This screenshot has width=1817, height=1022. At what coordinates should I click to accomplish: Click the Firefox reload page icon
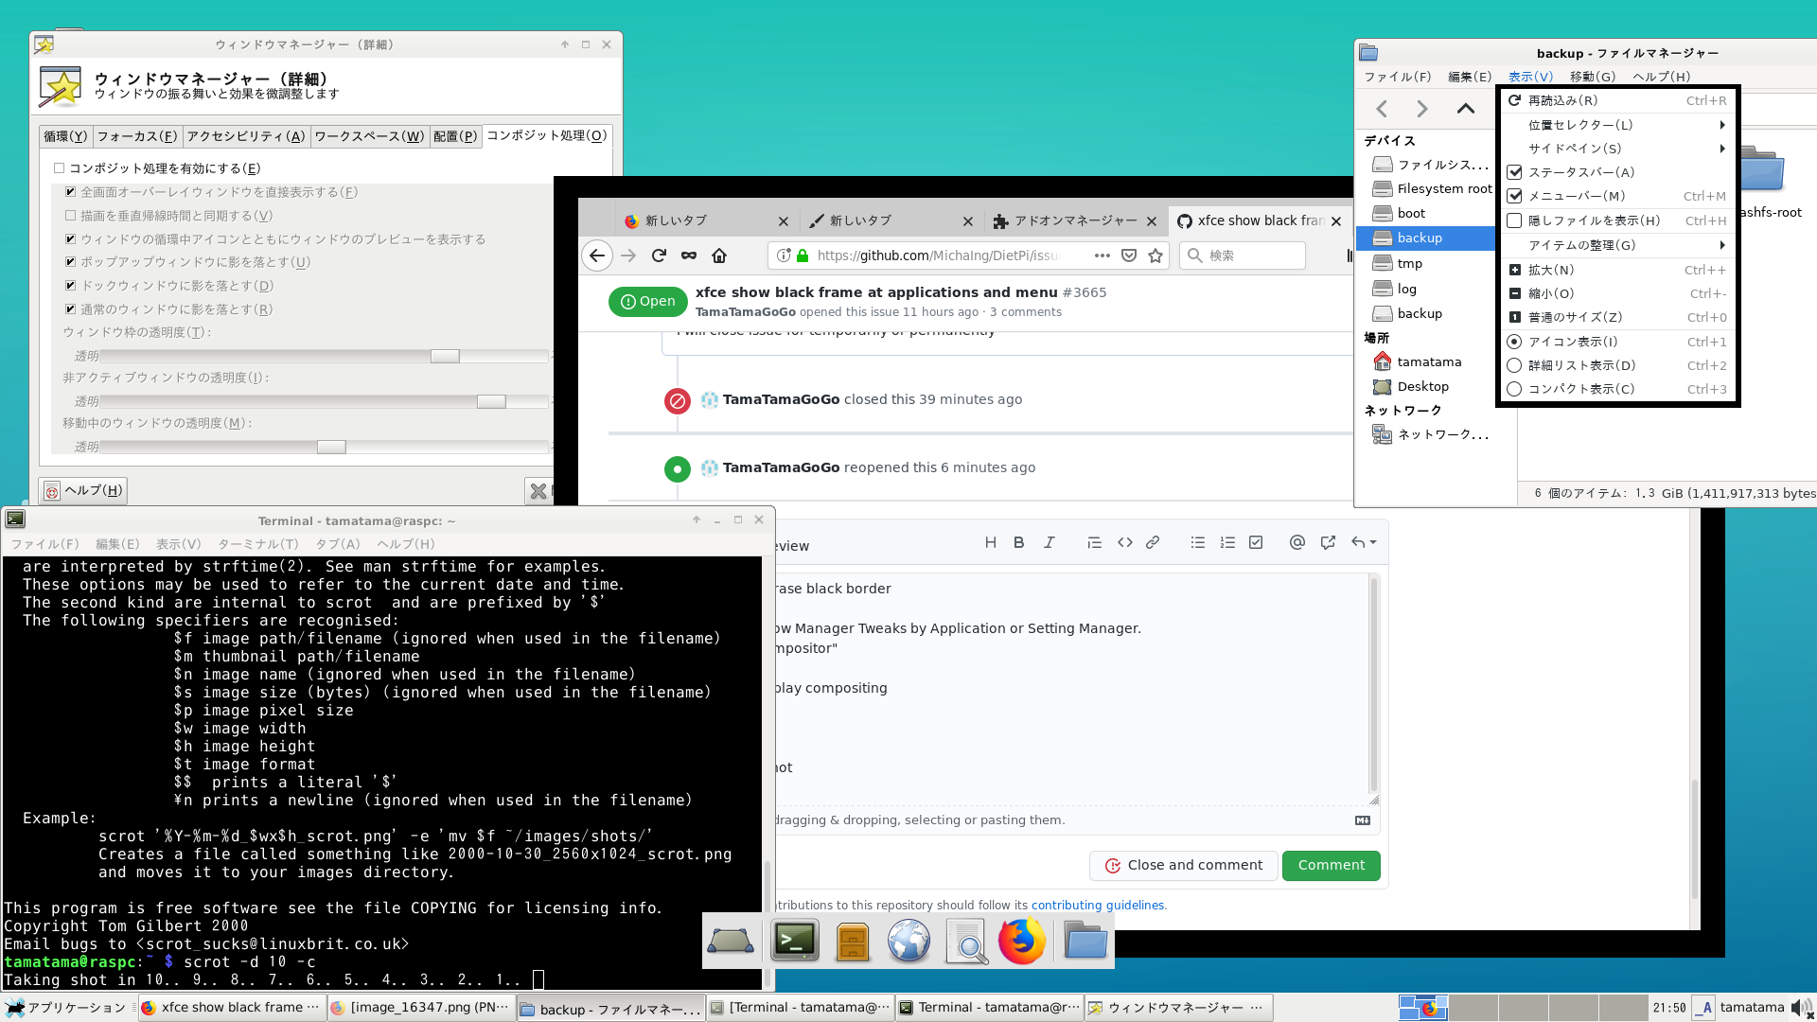(660, 255)
